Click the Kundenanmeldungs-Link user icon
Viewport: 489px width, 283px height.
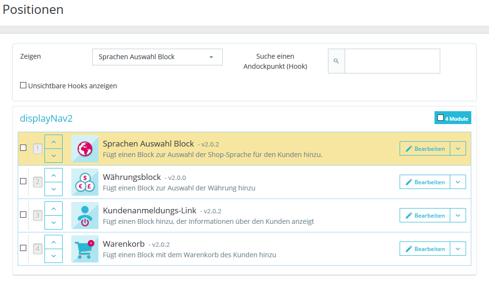pos(85,215)
